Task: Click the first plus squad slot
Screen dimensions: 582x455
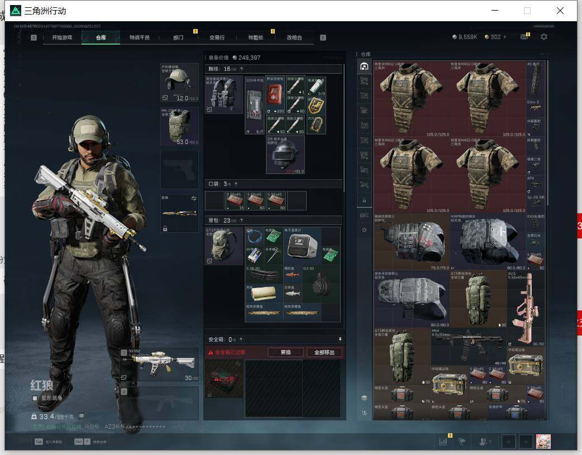Action: tap(508, 442)
